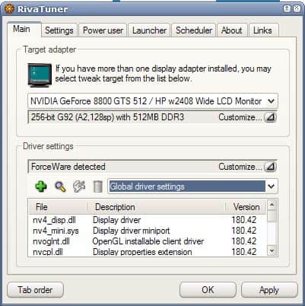305x306 pixels.
Task: Click the green plus add profile icon
Action: click(41, 186)
